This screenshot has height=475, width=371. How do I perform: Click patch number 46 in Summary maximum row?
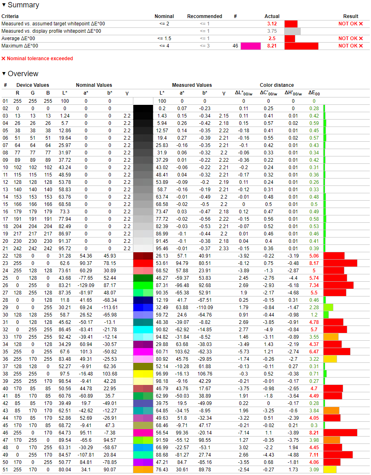(x=235, y=46)
